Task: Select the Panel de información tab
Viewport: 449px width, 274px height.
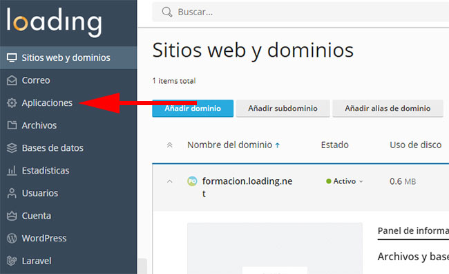Action: click(x=413, y=230)
